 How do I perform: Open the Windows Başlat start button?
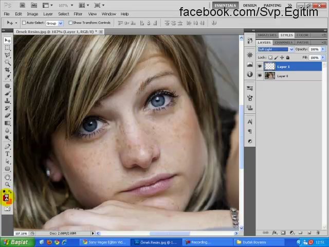click(17, 242)
